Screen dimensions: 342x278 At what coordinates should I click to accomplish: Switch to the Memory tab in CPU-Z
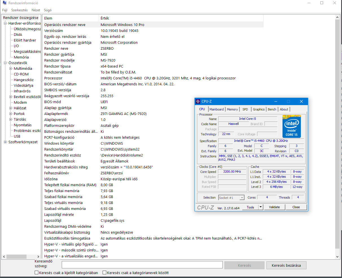(232, 109)
